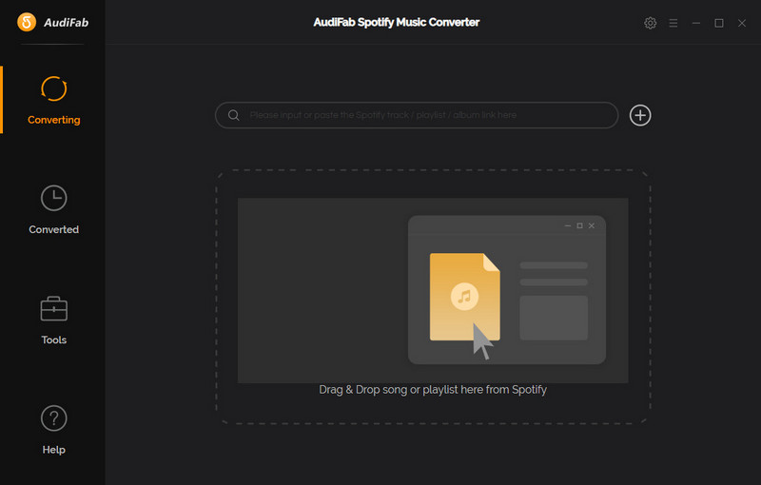Open the Converted history tab
Screen dimensions: 761x485
pos(53,209)
